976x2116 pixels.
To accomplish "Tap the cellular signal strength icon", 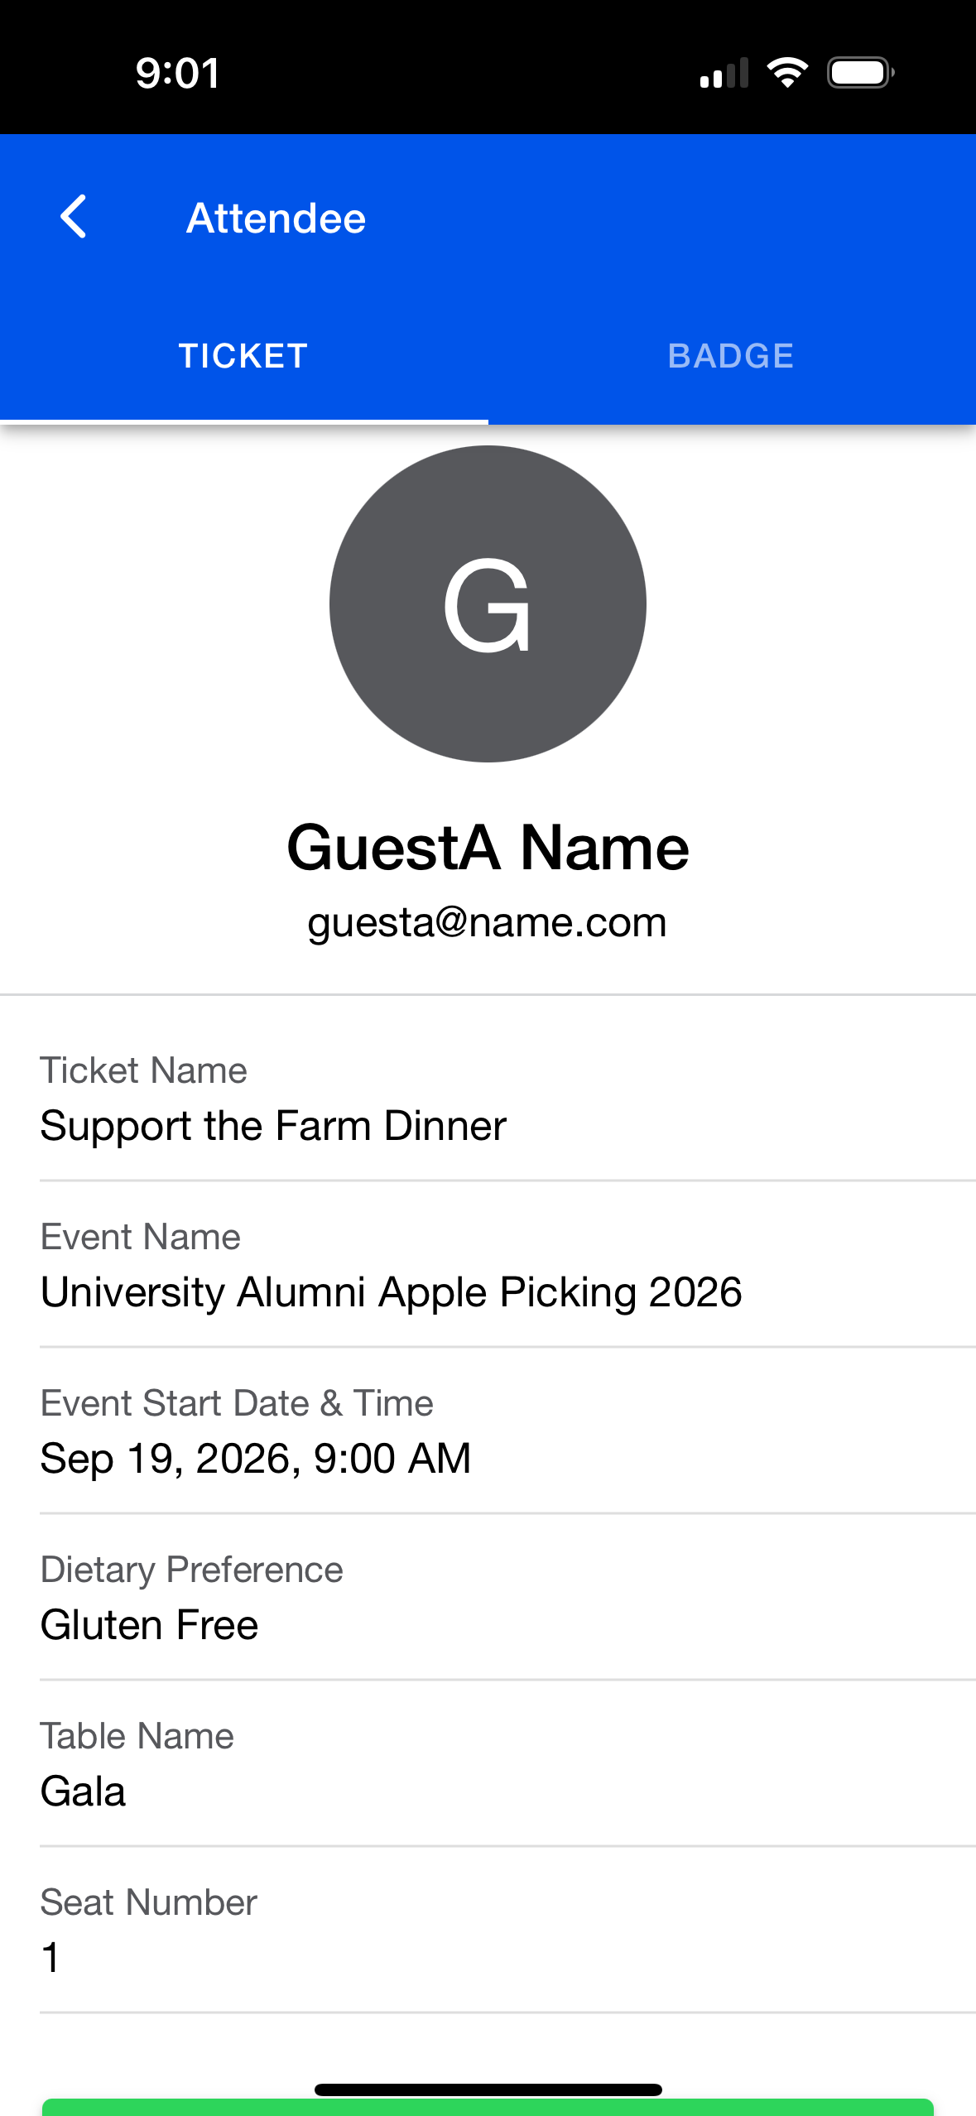I will [724, 73].
